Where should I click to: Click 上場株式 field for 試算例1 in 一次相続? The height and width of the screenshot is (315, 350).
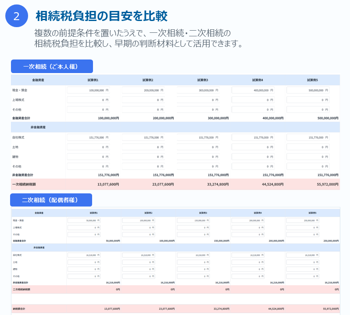tap(88, 100)
